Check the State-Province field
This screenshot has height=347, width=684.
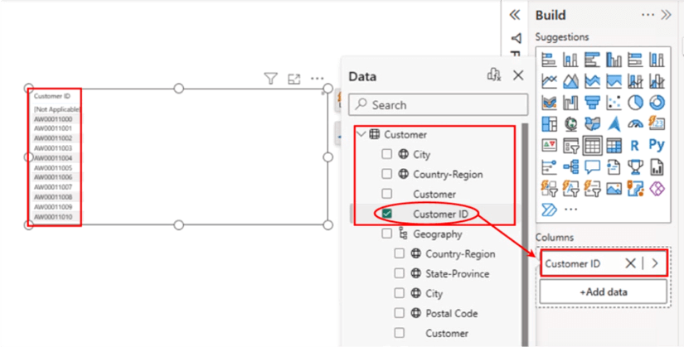[400, 273]
